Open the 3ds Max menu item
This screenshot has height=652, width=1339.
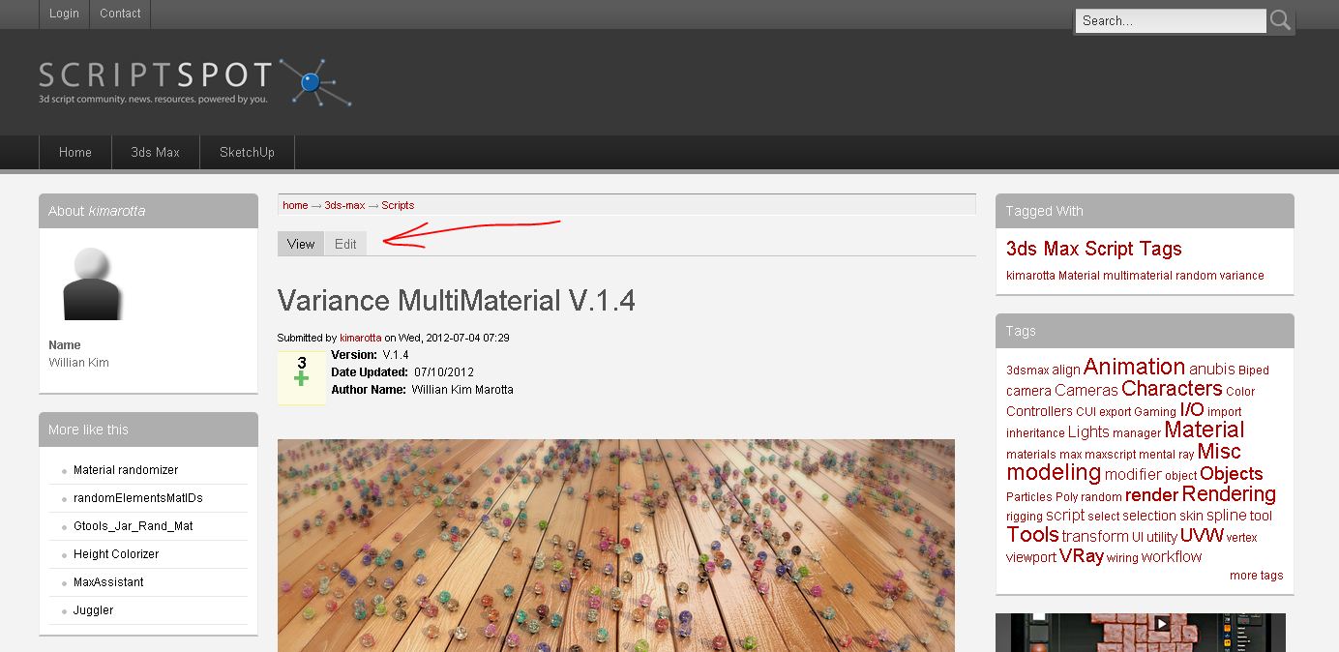pyautogui.click(x=155, y=152)
